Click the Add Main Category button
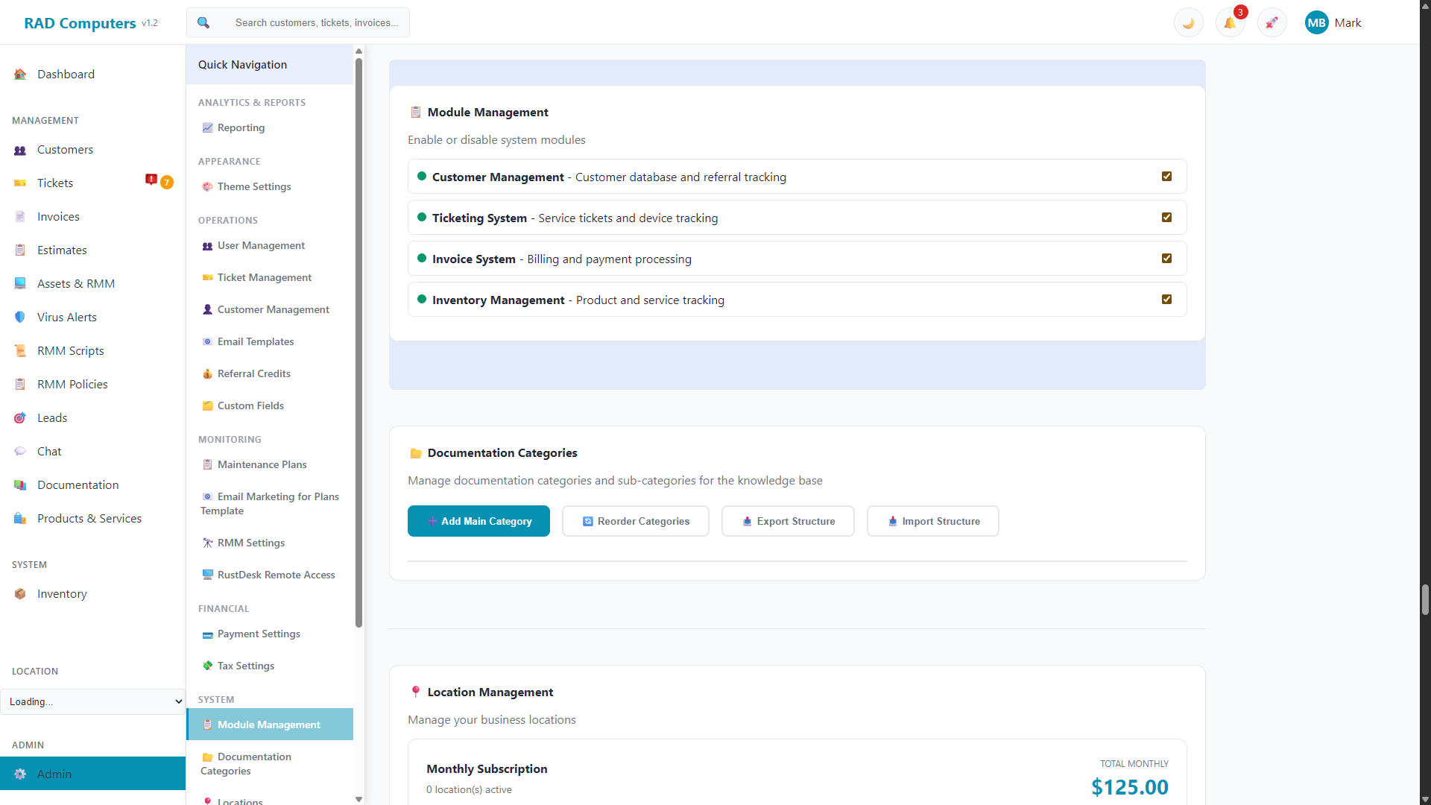This screenshot has width=1431, height=805. (478, 521)
